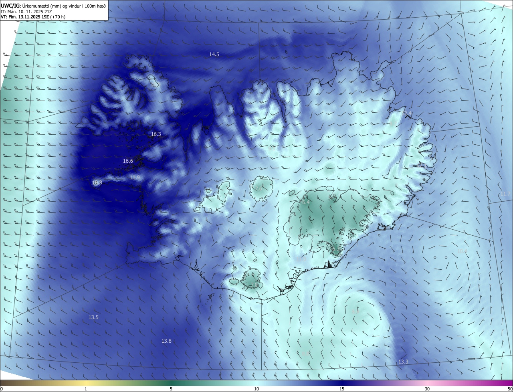The image size is (513, 392).
Task: Click the '10.8' value label
Action: click(x=97, y=182)
